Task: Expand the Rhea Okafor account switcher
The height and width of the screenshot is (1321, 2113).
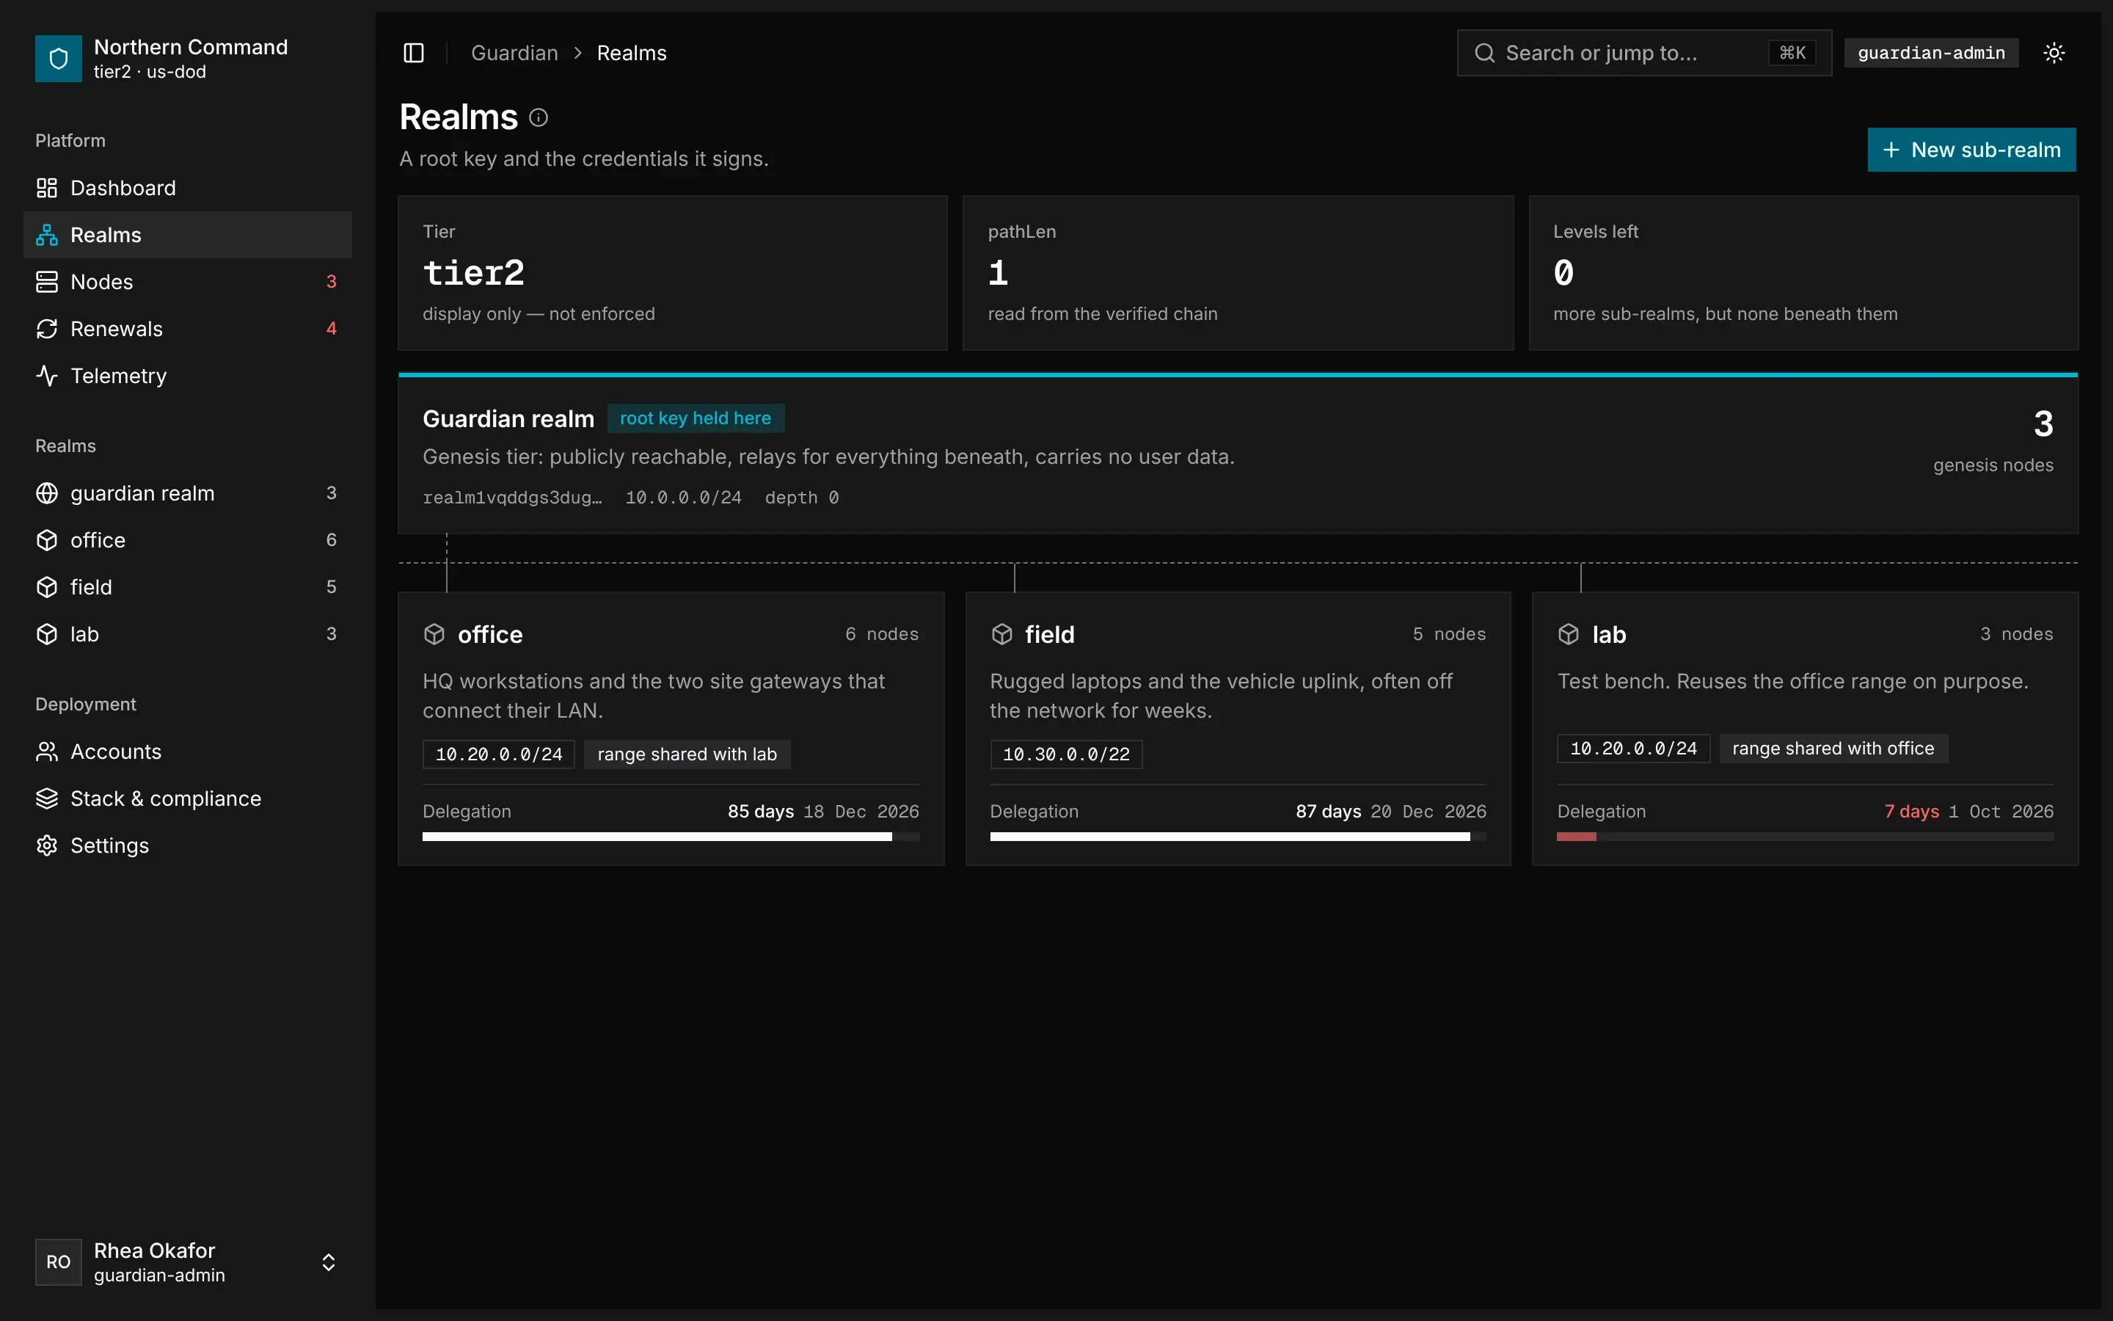Action: coord(328,1262)
